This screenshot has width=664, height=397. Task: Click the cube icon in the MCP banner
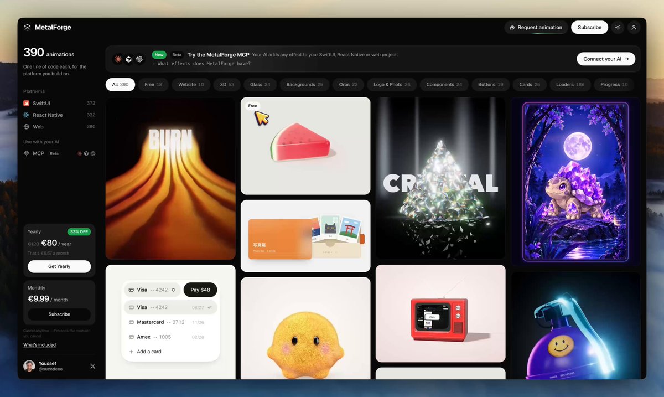128,59
